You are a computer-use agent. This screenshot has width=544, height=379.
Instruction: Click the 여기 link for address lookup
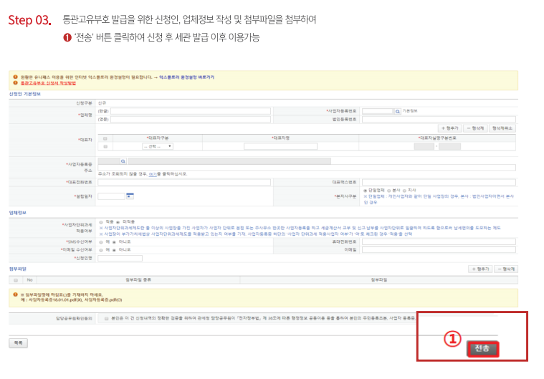coord(153,173)
